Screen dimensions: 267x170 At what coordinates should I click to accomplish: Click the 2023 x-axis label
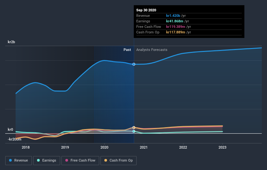[222, 147]
